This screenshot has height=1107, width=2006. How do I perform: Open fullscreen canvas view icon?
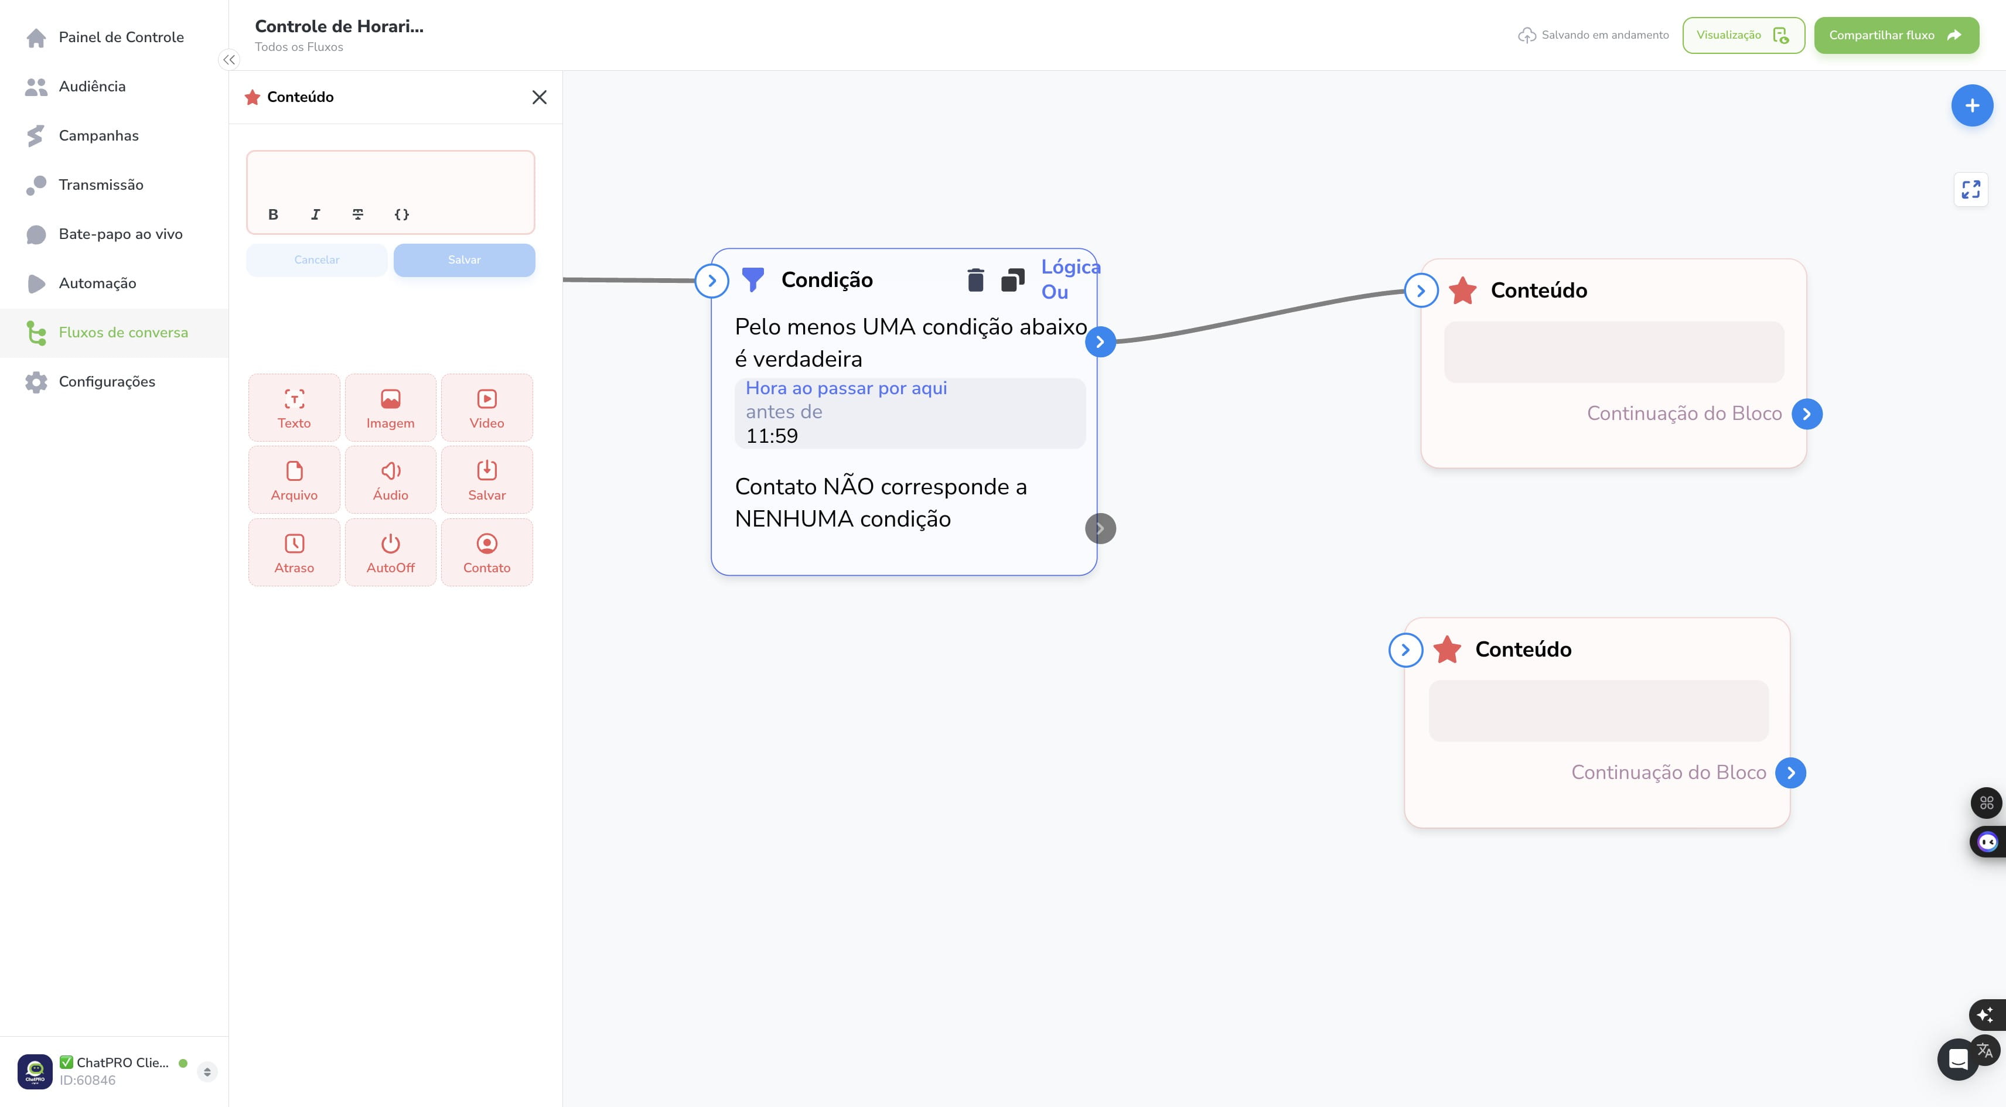1970,189
